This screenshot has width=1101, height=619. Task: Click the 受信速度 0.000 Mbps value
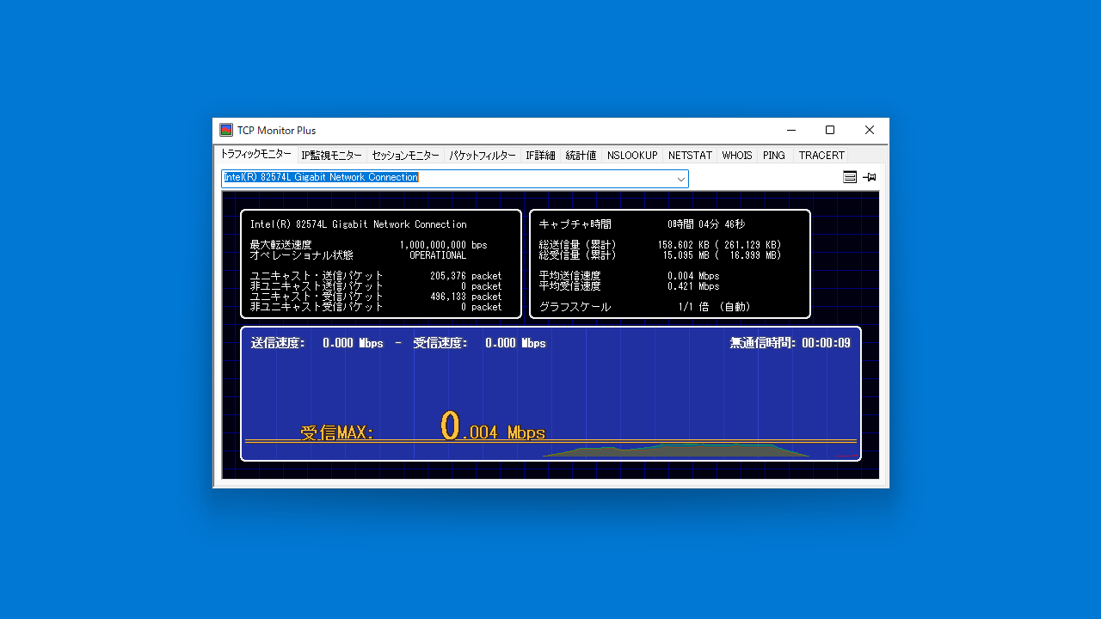479,343
